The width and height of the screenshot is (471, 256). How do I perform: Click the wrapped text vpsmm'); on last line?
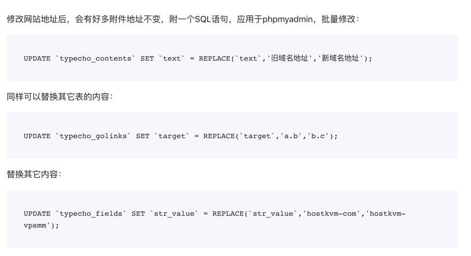[41, 225]
